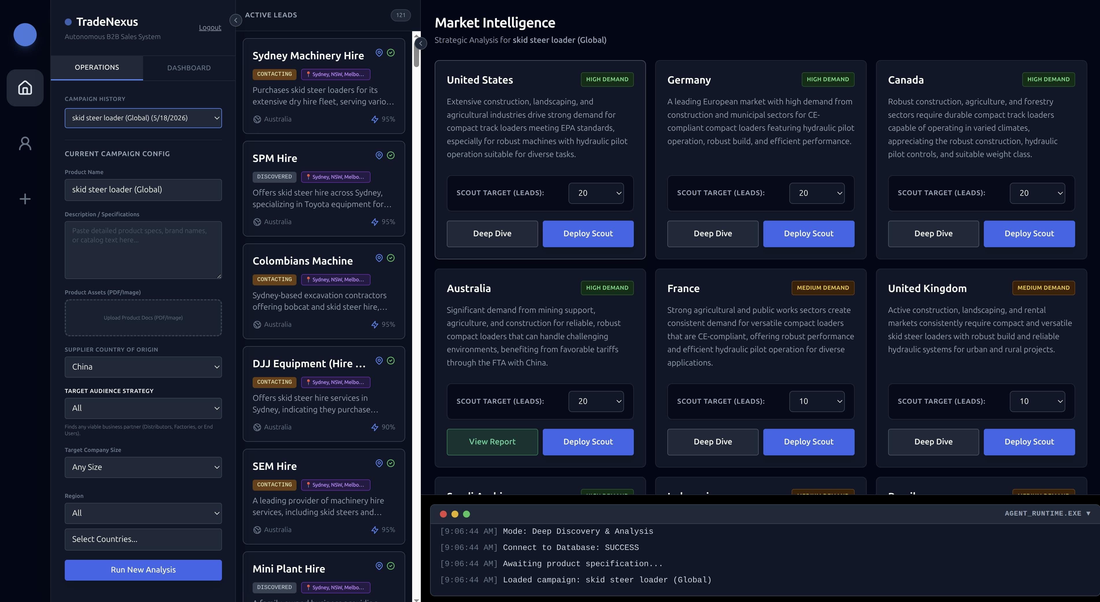The width and height of the screenshot is (1100, 602).
Task: Click lightning score icon on SEM Hire
Action: pyautogui.click(x=375, y=530)
